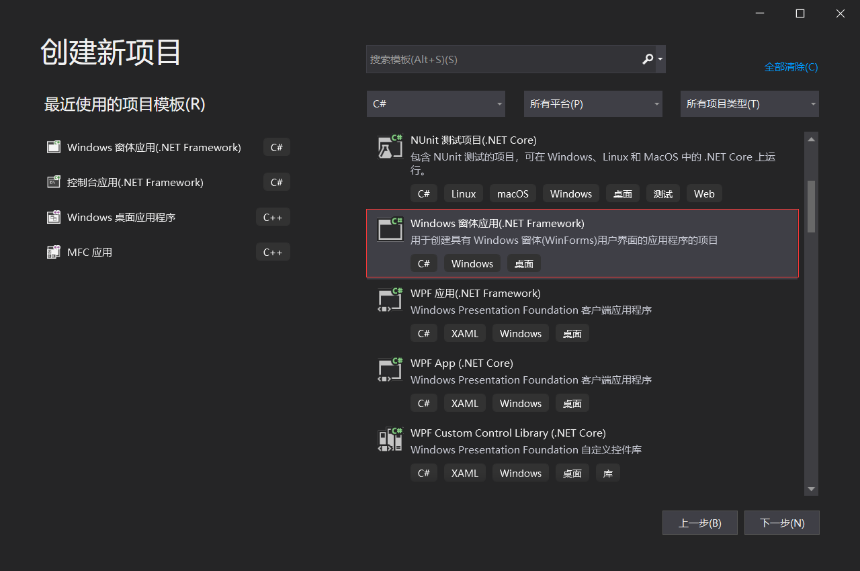
Task: Open recent Windows 桌面应用程序 entry
Action: [168, 217]
